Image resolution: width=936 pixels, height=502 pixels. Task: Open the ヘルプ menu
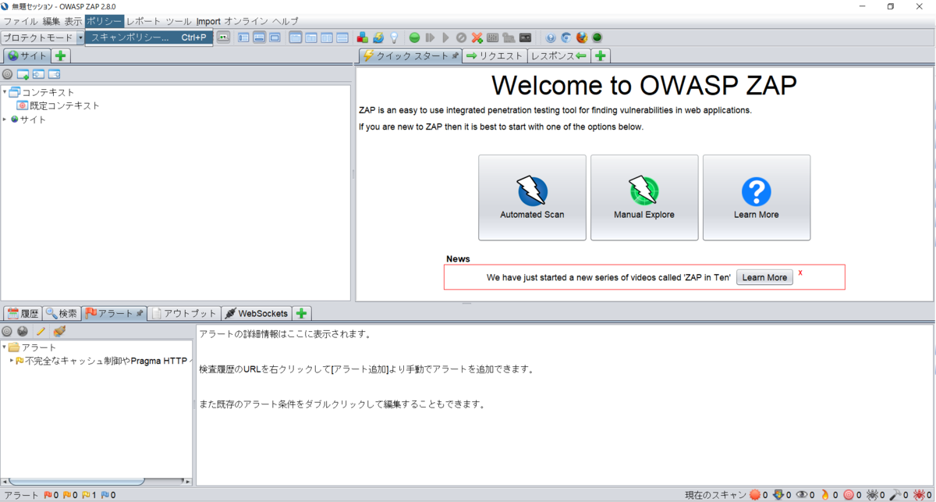(285, 21)
